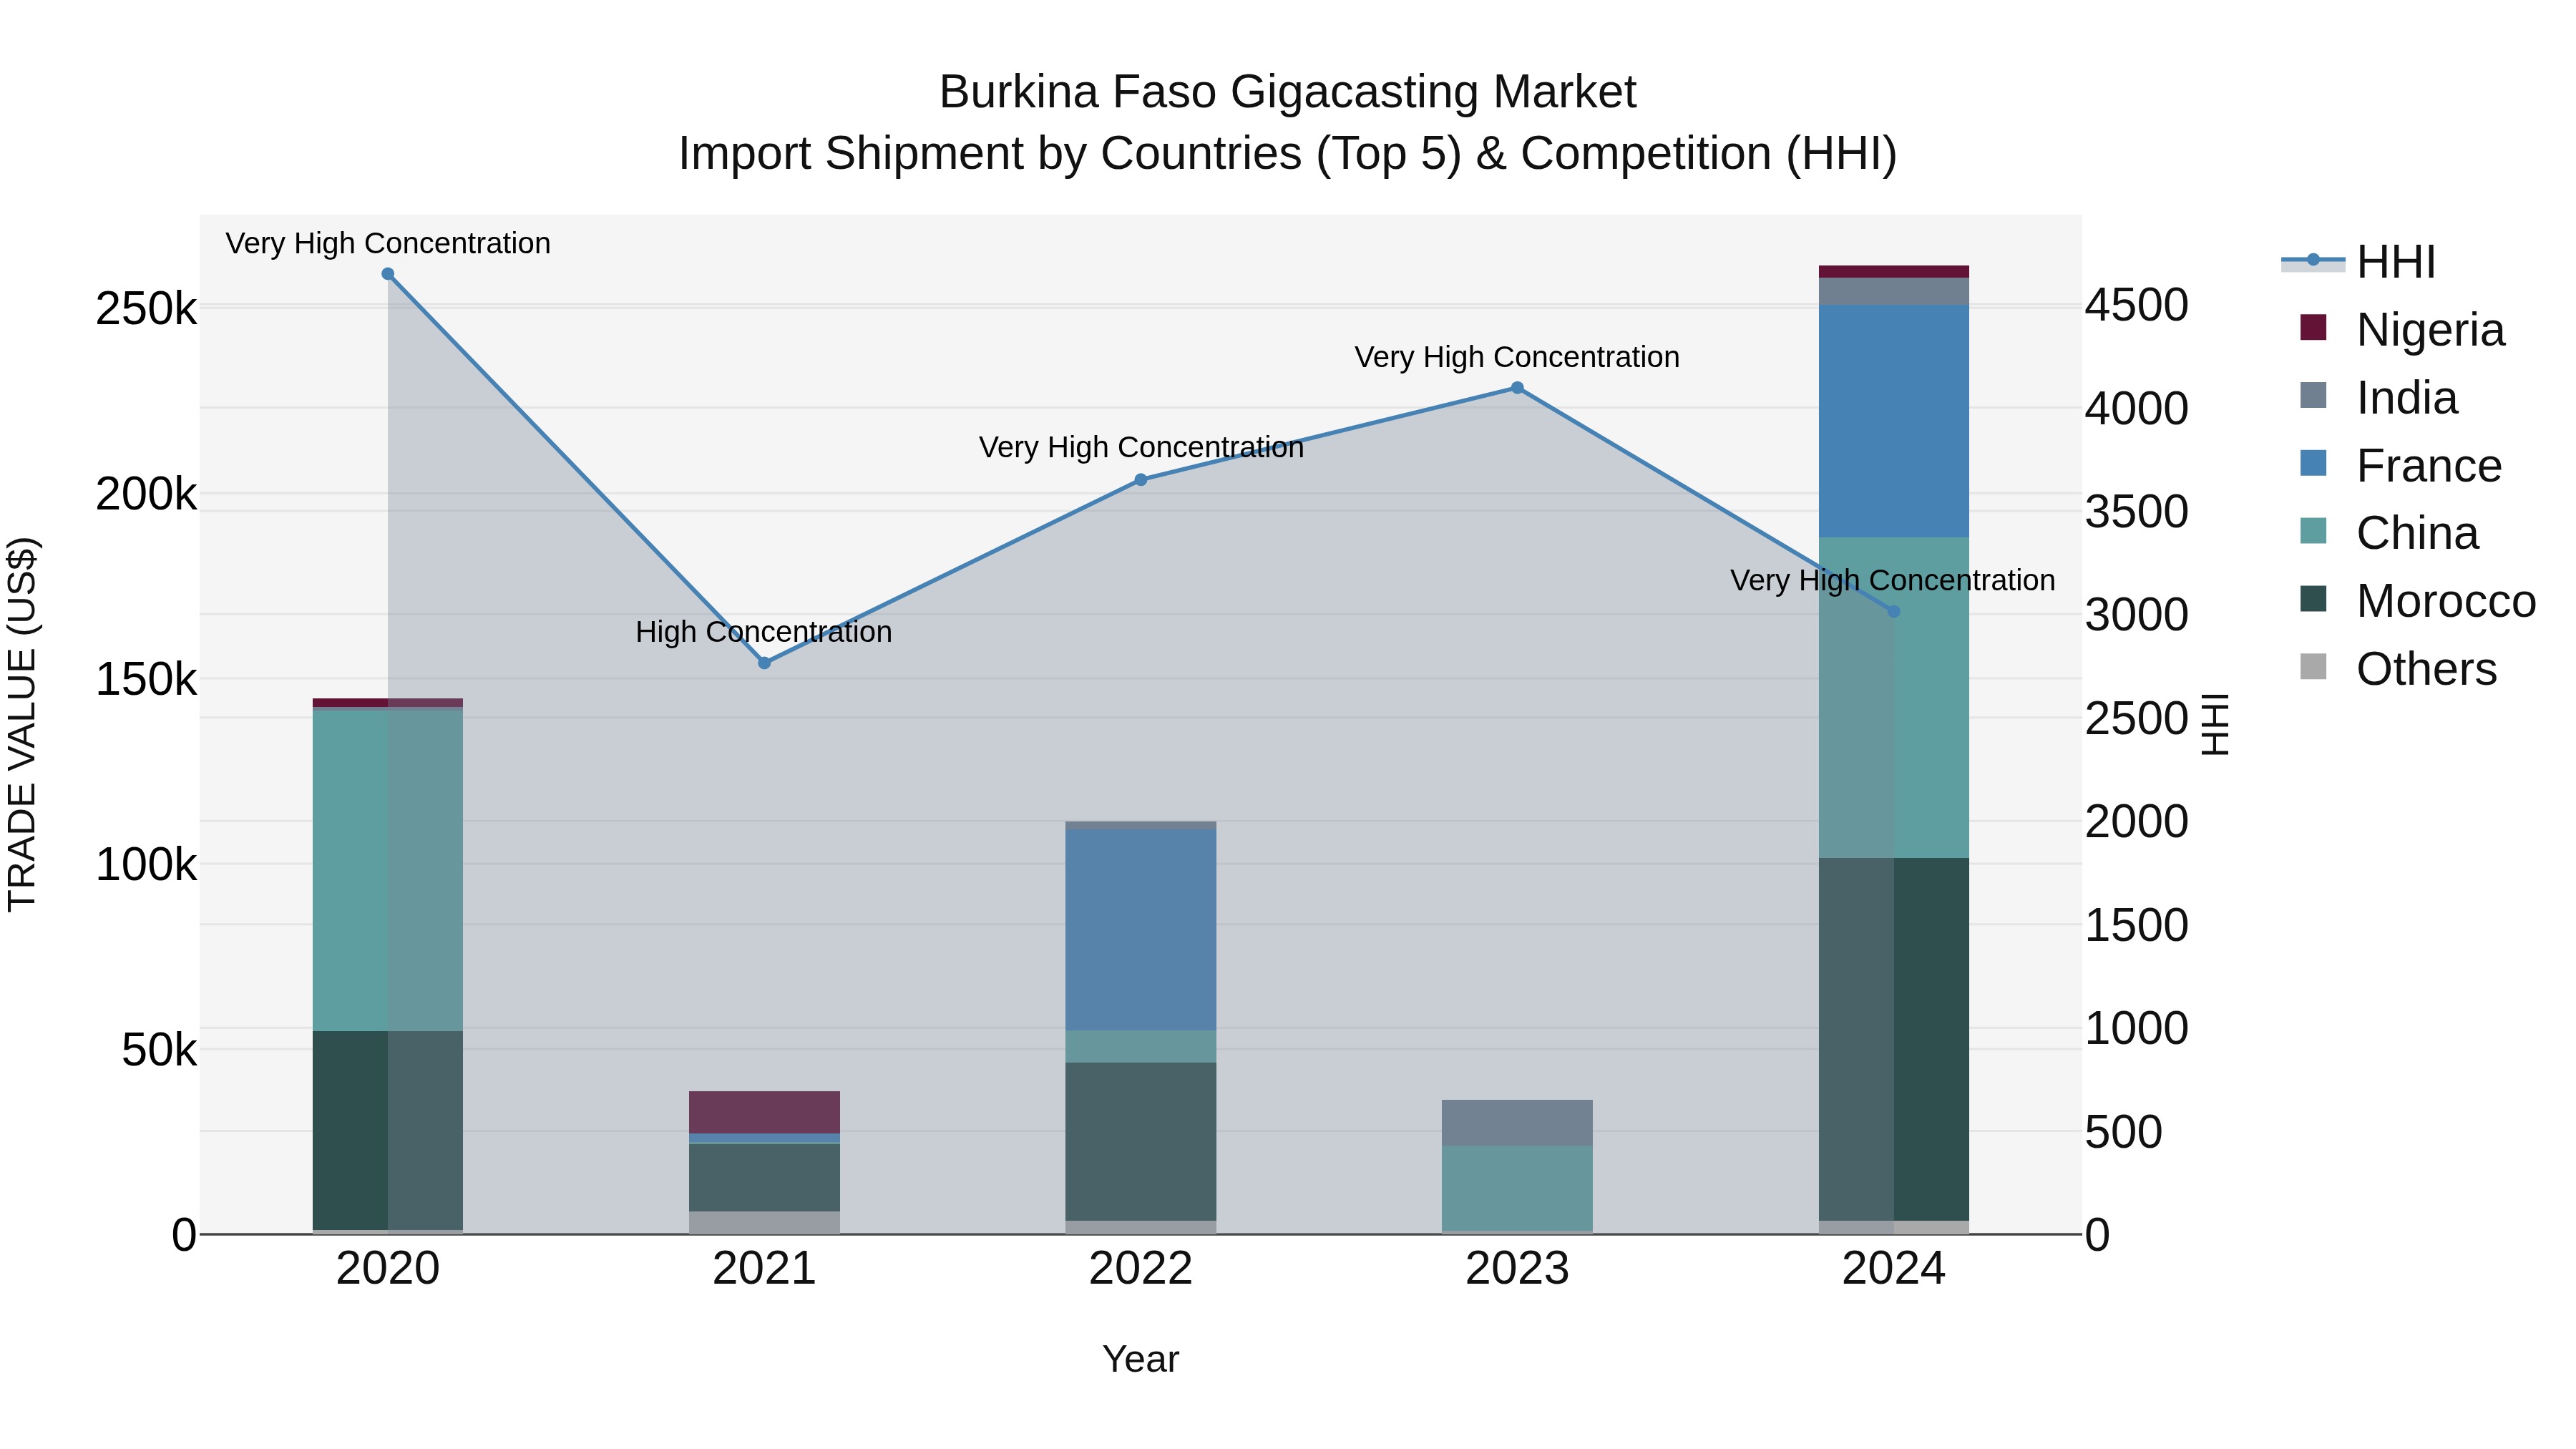
Task: Click the 2024 x-axis label
Action: [x=1893, y=1269]
